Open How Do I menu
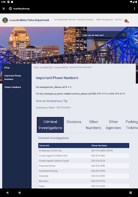The image size is (138, 197). 119,20
